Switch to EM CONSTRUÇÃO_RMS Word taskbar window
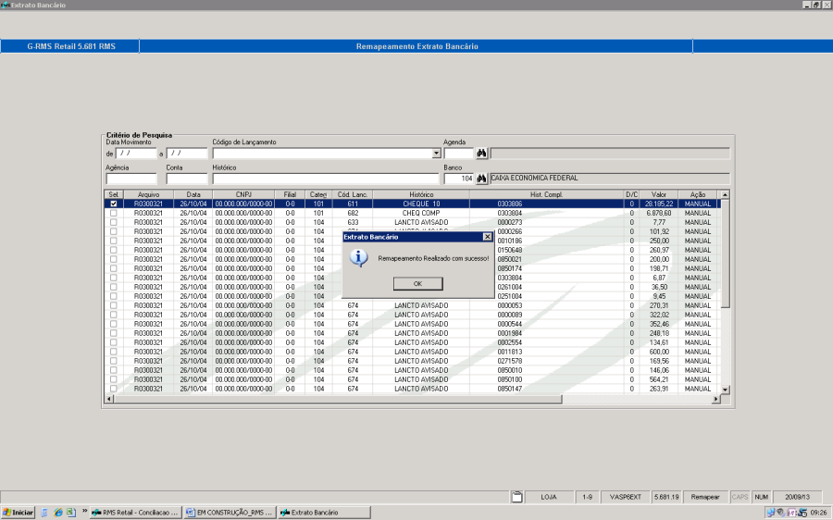The width and height of the screenshot is (833, 520). coord(230,513)
